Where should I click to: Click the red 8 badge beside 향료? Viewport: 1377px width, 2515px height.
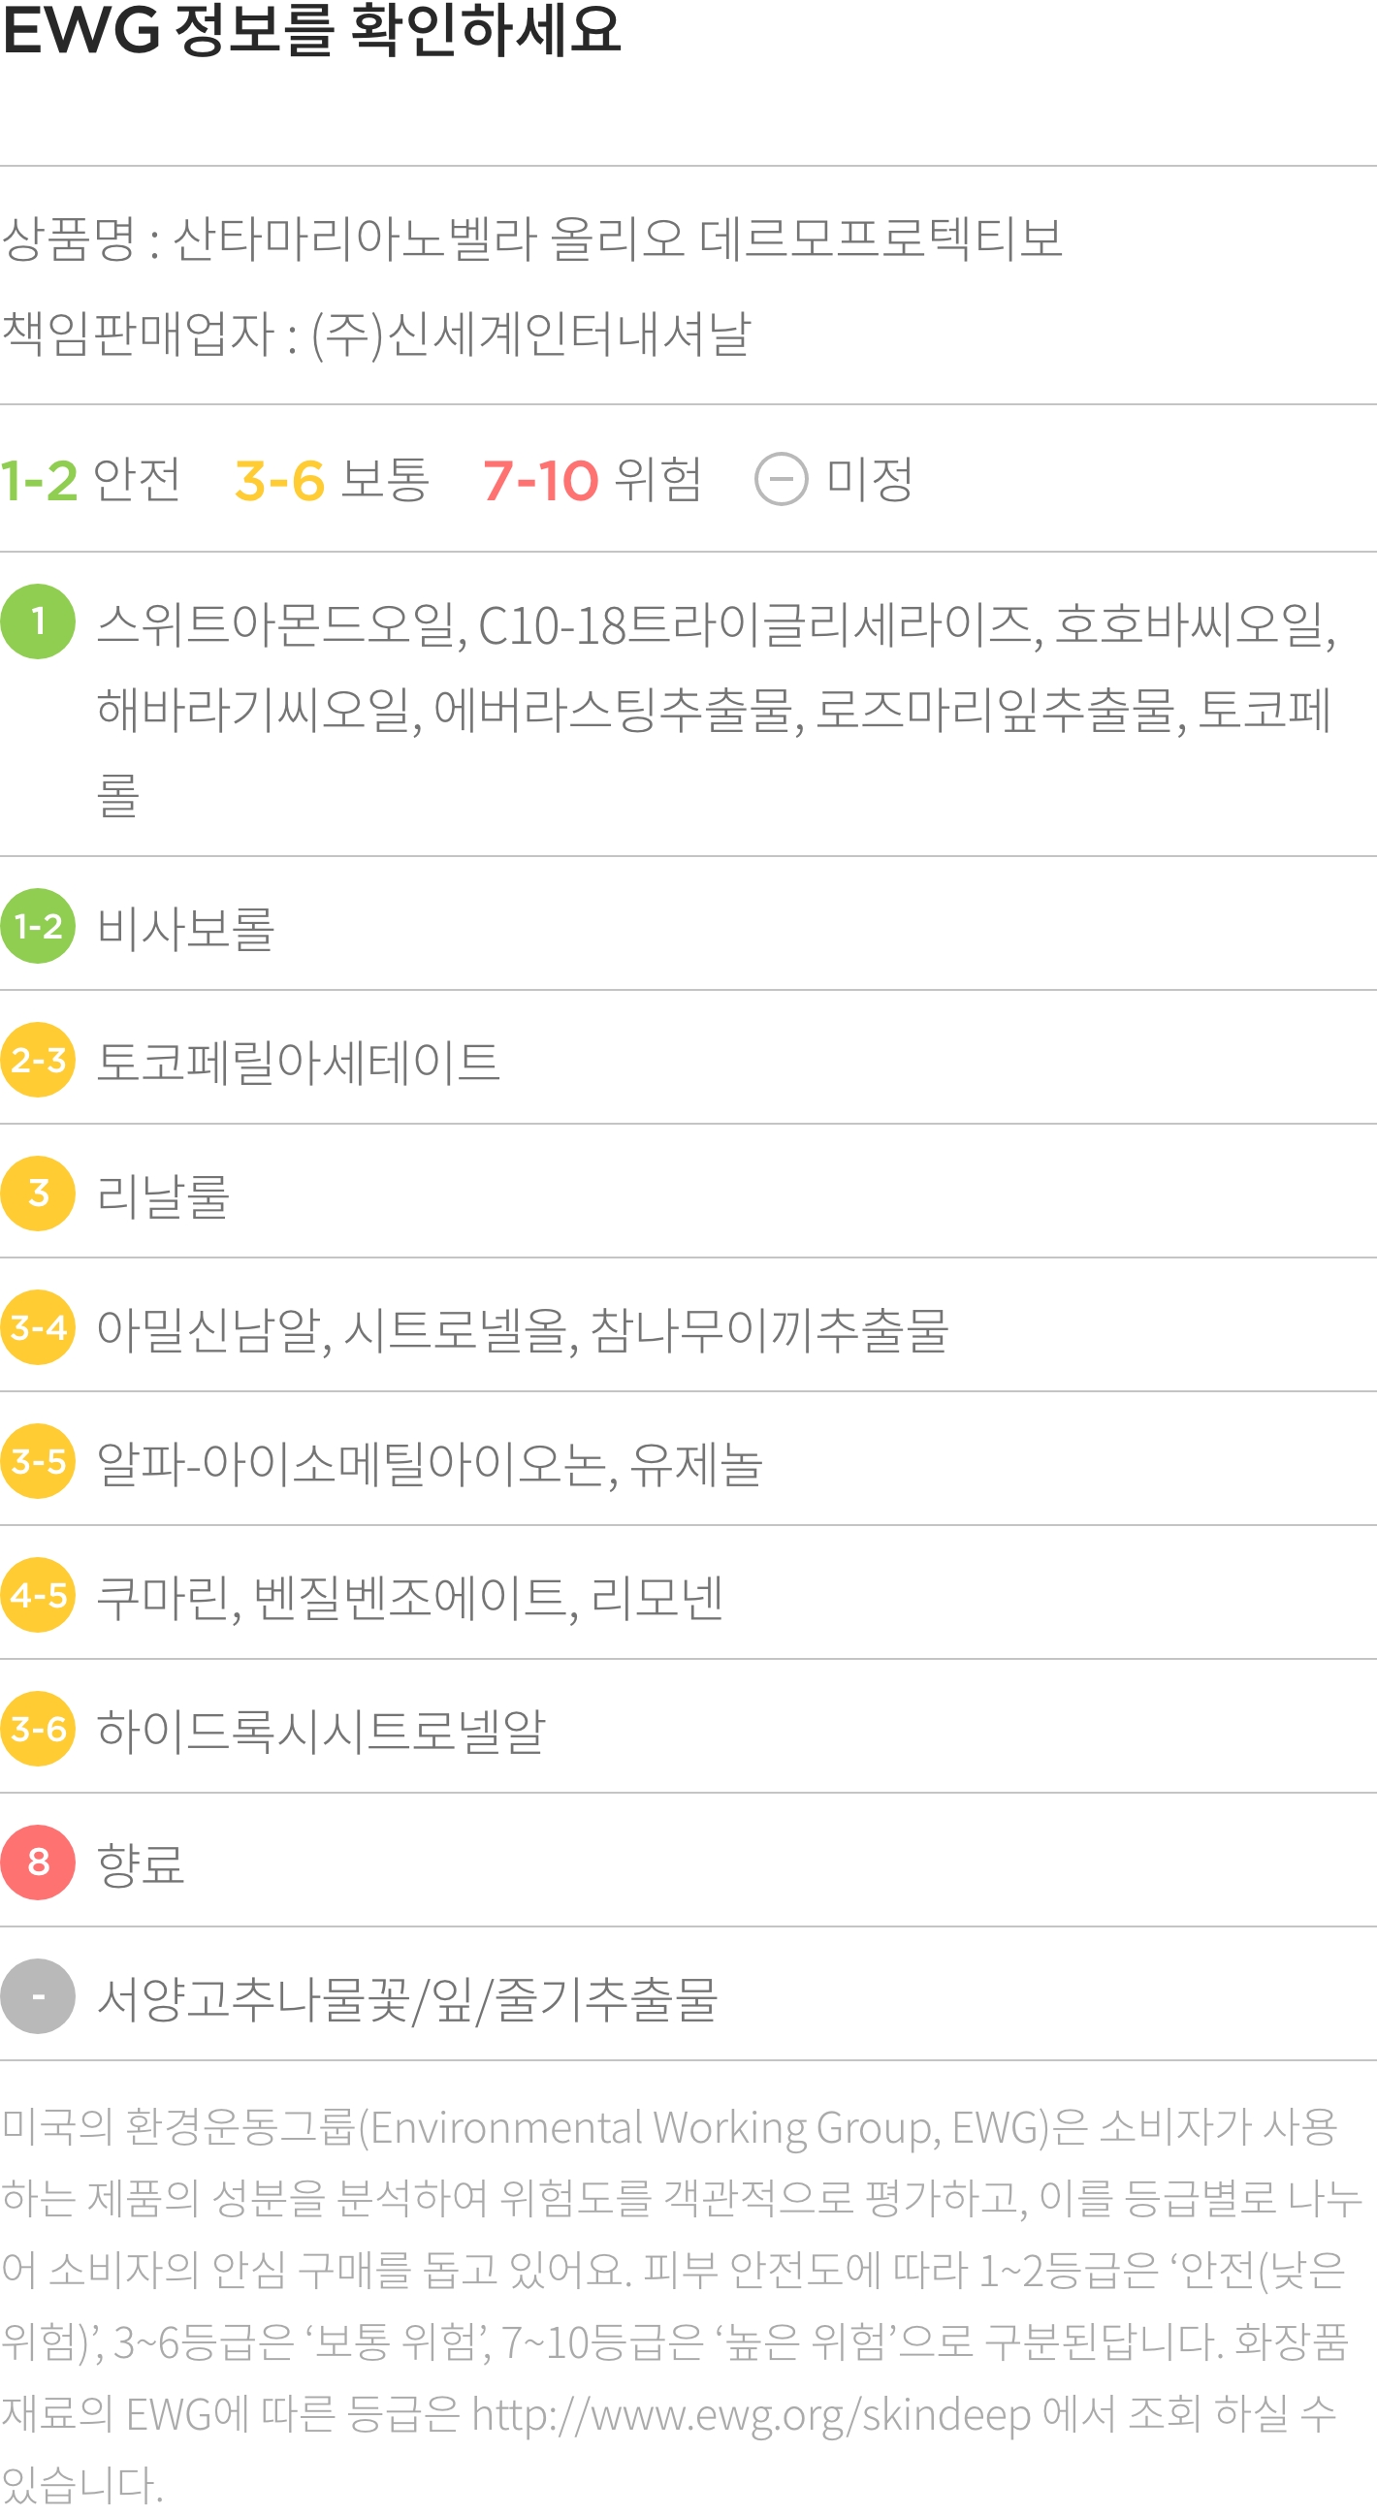(38, 1862)
